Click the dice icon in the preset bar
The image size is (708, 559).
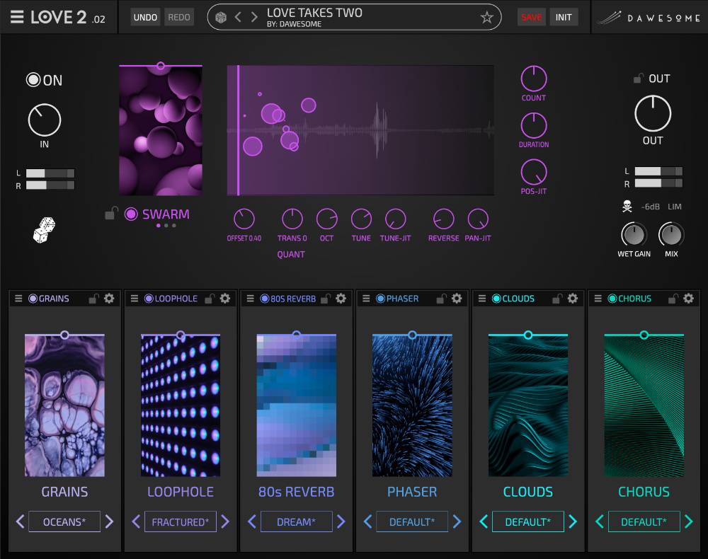coord(222,16)
